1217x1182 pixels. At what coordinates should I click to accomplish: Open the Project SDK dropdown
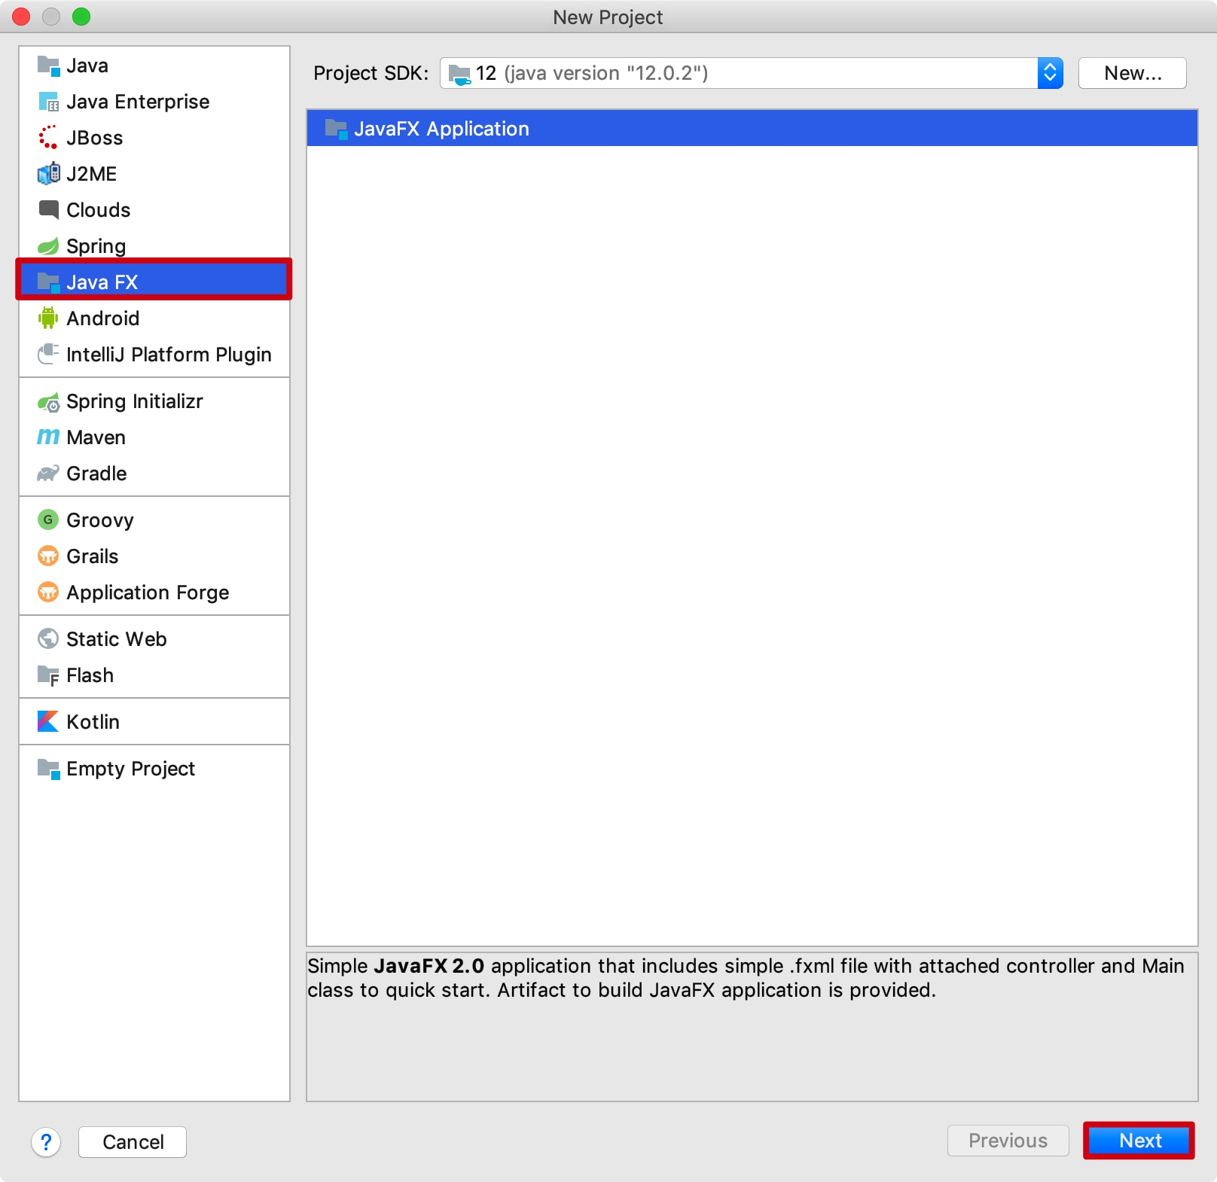[x=1050, y=72]
